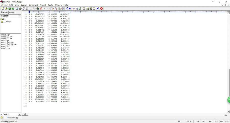Click the PC format status indicator
This screenshot has width=230, height=123.
click(x=210, y=121)
